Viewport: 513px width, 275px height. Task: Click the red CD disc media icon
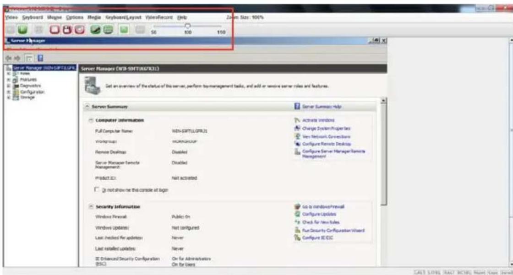pos(80,30)
